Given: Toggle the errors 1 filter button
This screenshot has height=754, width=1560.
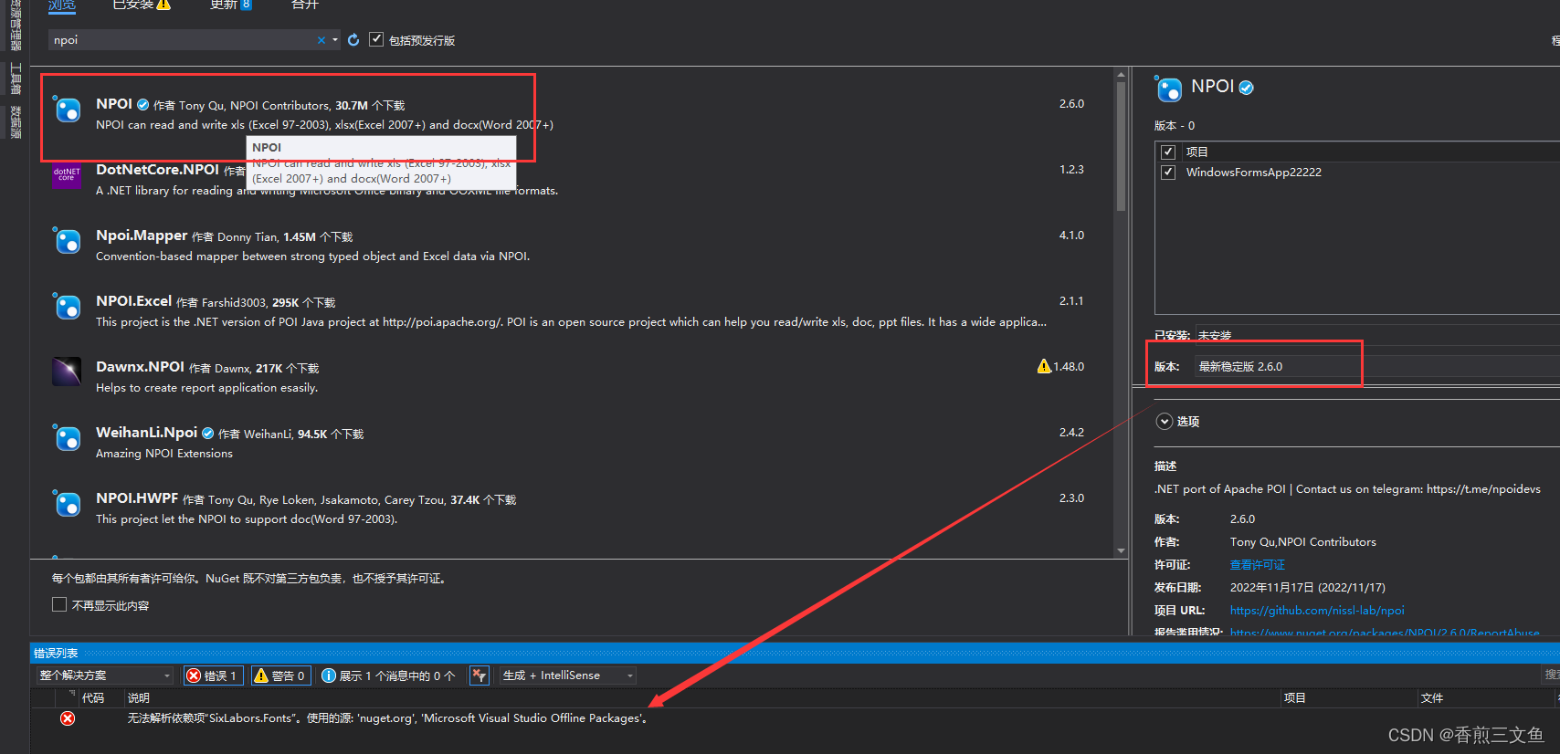Looking at the screenshot, I should pyautogui.click(x=213, y=675).
